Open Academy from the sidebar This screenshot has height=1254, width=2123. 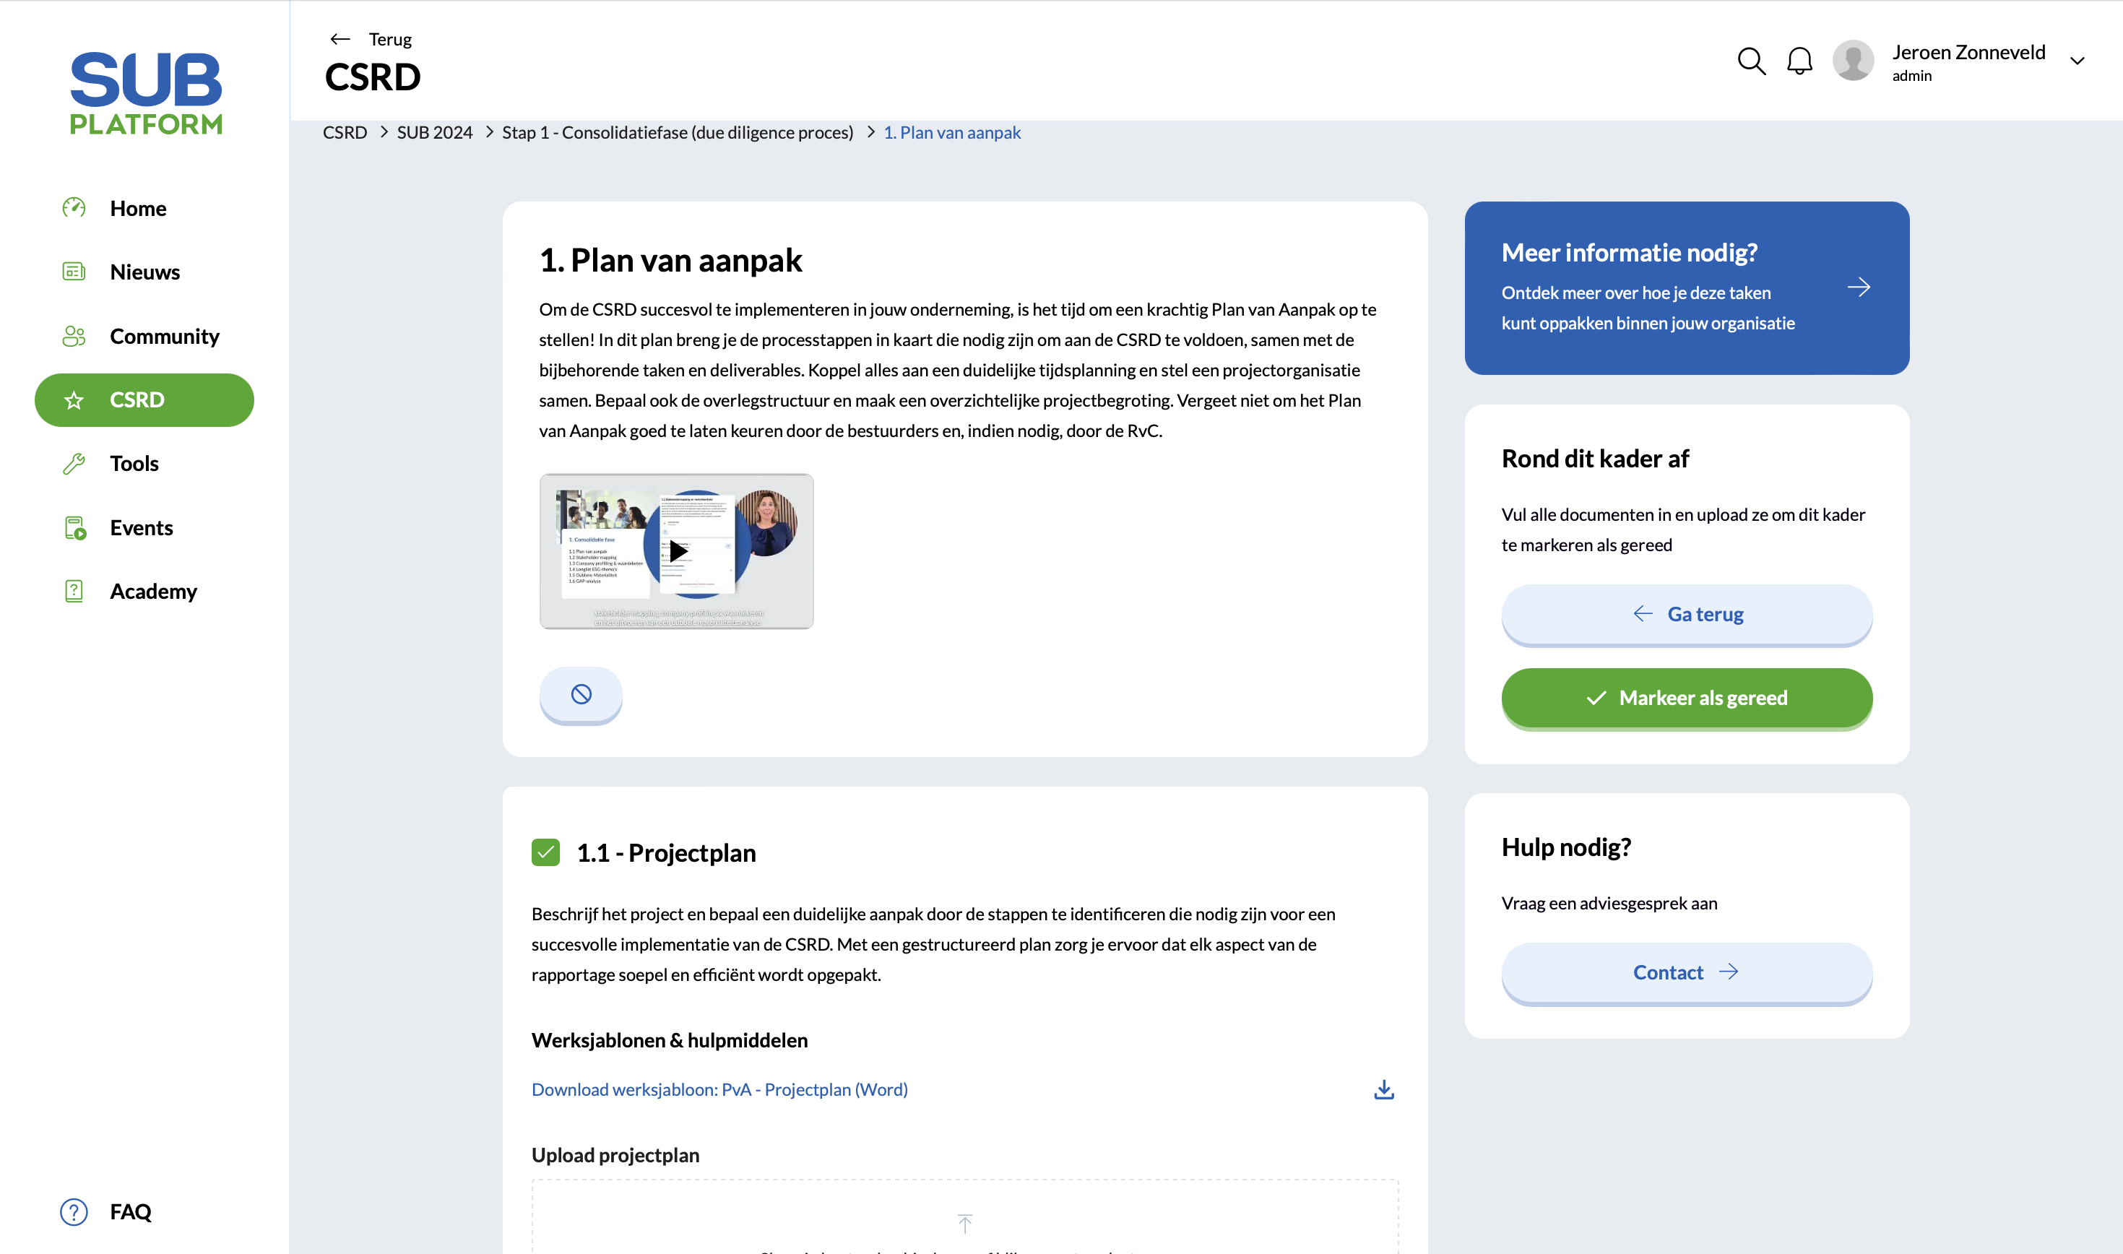click(74, 591)
